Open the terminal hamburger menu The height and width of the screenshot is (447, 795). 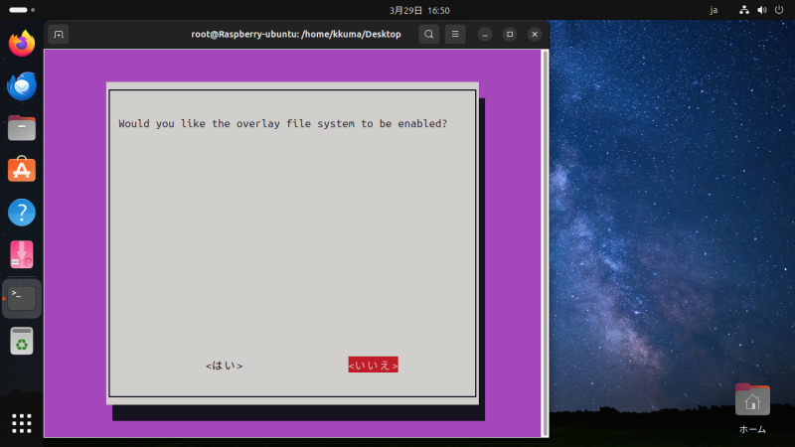[x=455, y=34]
